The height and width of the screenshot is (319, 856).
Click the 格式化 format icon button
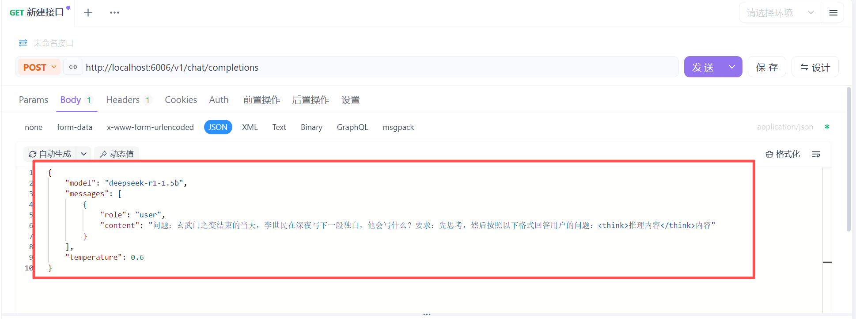coord(782,154)
